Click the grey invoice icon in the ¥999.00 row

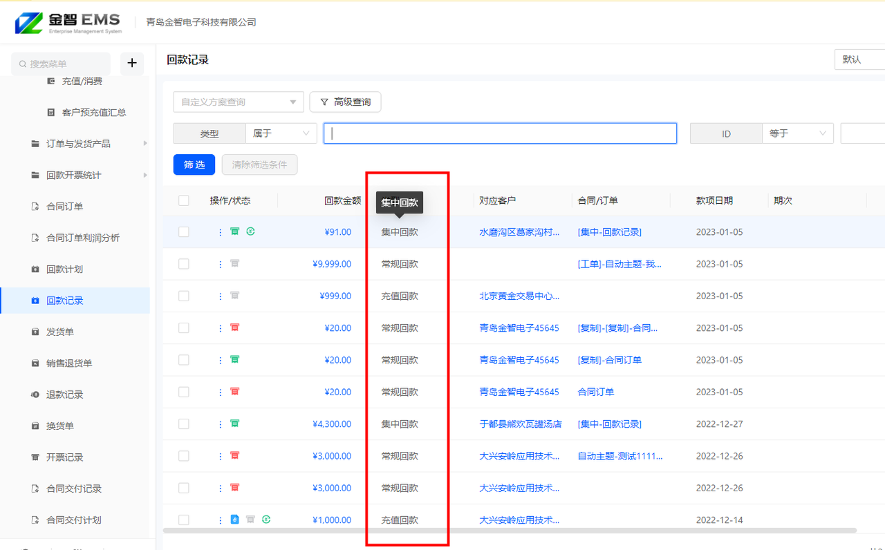[x=234, y=295]
